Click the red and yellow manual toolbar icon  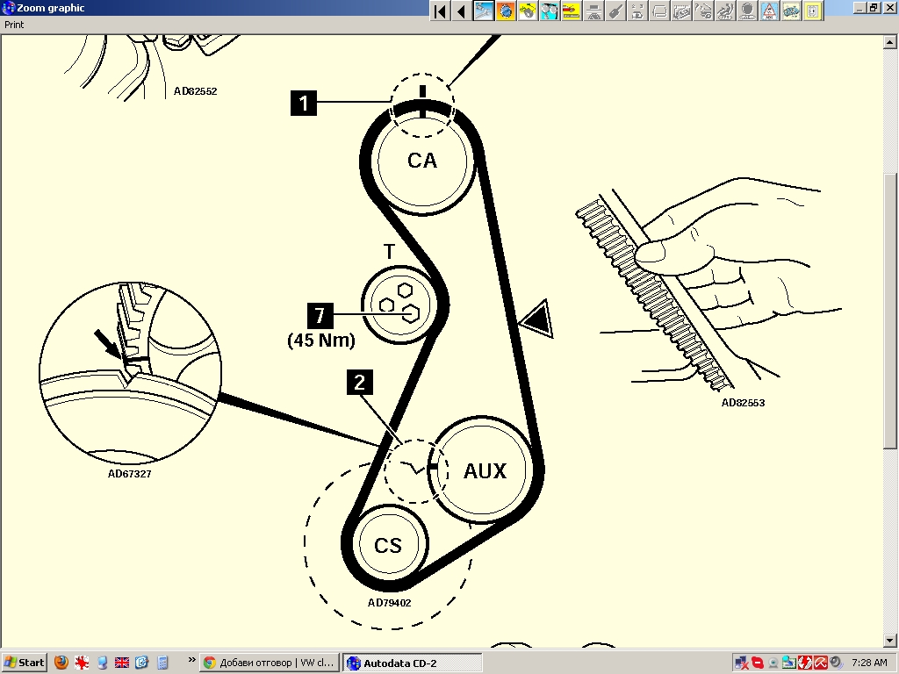coord(572,11)
